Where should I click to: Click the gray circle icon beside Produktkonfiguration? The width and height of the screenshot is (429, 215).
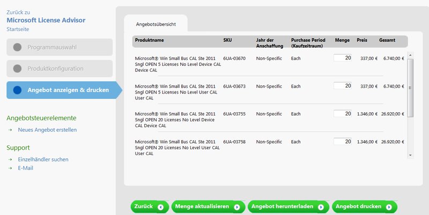[x=17, y=68]
